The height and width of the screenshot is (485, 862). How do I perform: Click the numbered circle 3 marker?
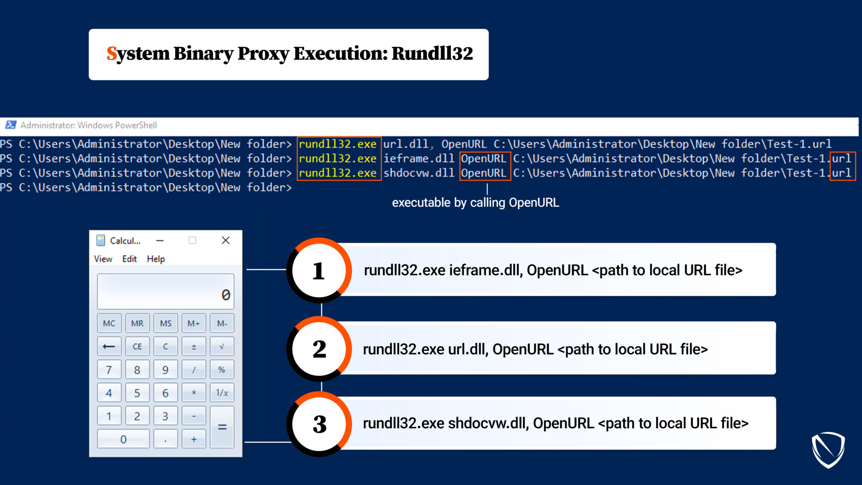click(x=319, y=424)
